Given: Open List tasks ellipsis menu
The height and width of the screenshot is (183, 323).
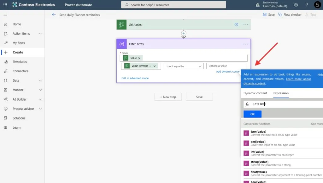Looking at the screenshot, I should pyautogui.click(x=246, y=25).
